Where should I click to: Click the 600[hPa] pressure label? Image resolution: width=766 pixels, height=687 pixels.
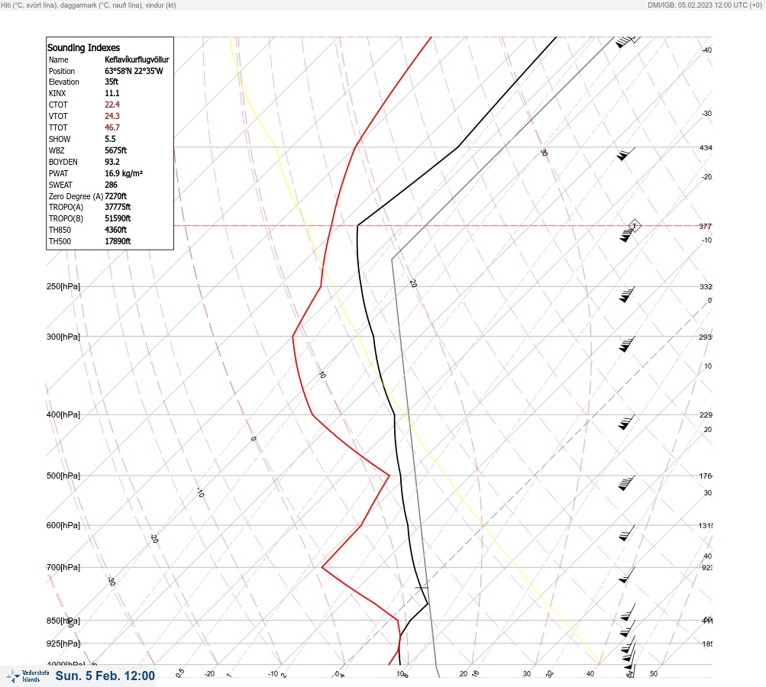tap(63, 525)
